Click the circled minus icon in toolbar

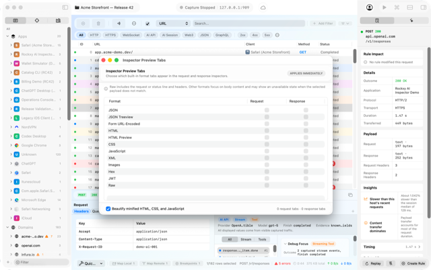[134, 24]
